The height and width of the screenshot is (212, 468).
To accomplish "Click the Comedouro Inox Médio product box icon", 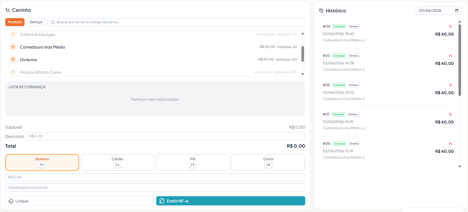I will [x=13, y=47].
